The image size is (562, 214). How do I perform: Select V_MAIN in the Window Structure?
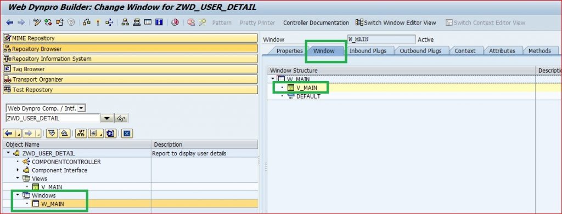[x=307, y=88]
